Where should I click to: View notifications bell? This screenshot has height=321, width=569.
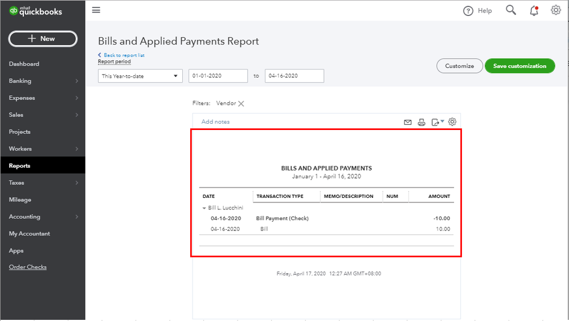534,10
